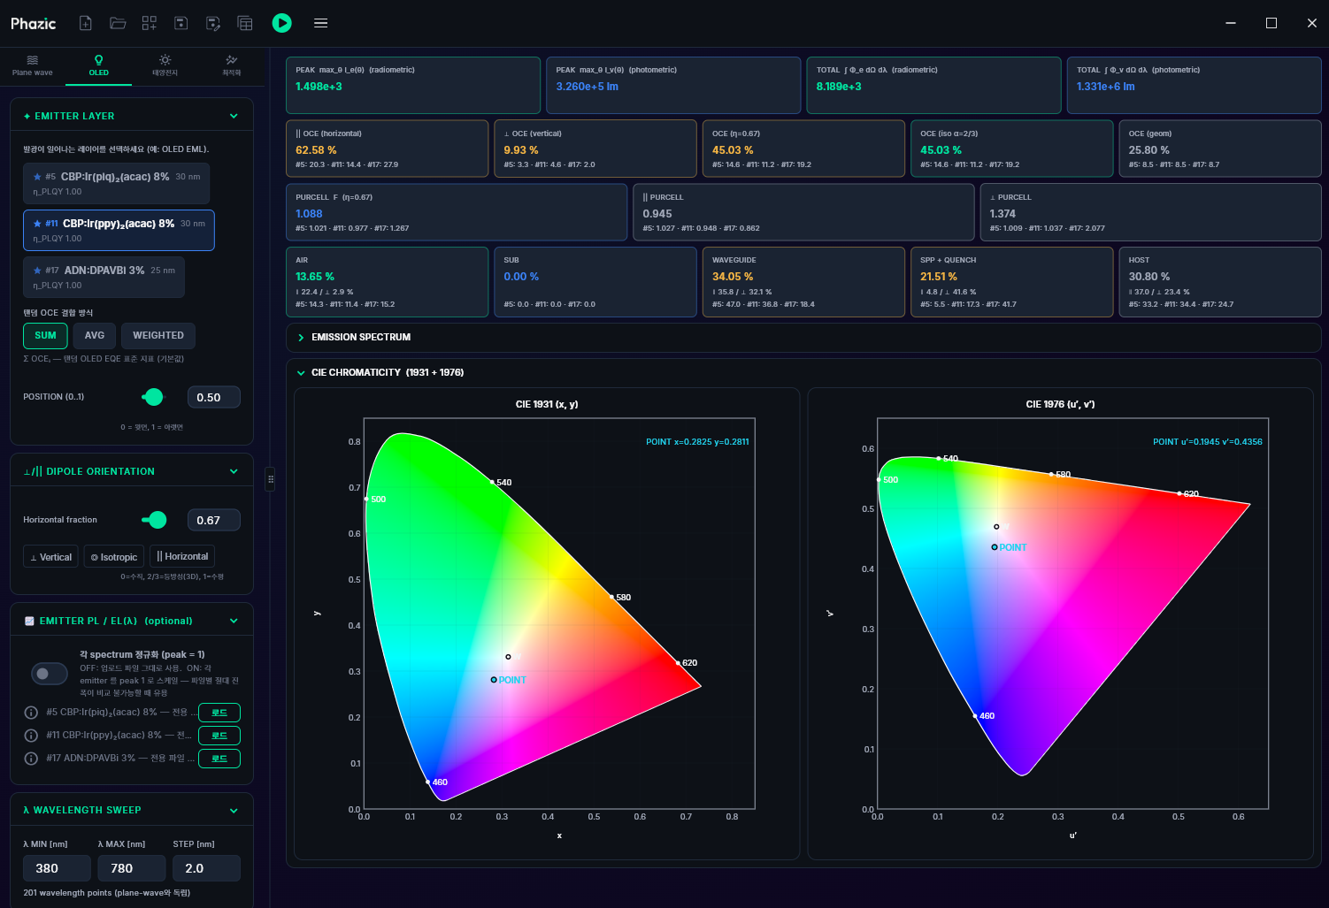Click 로드 button for #17 ADN:DPAVBi
Image resolution: width=1329 pixels, height=908 pixels.
tap(219, 759)
